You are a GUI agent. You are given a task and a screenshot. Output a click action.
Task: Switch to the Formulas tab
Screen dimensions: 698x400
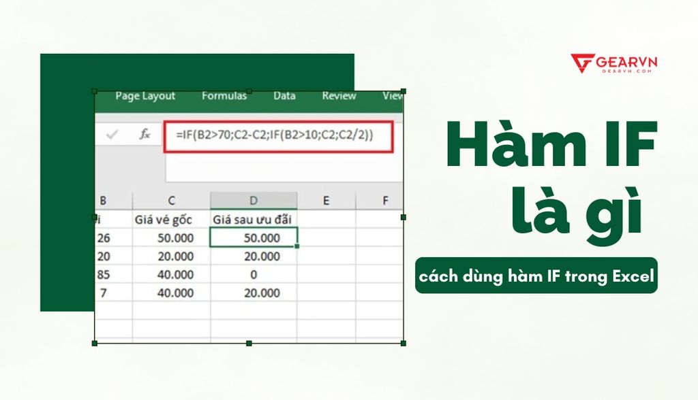pyautogui.click(x=224, y=96)
